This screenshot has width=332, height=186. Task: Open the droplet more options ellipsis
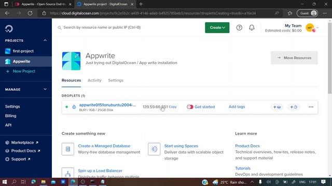click(x=311, y=107)
